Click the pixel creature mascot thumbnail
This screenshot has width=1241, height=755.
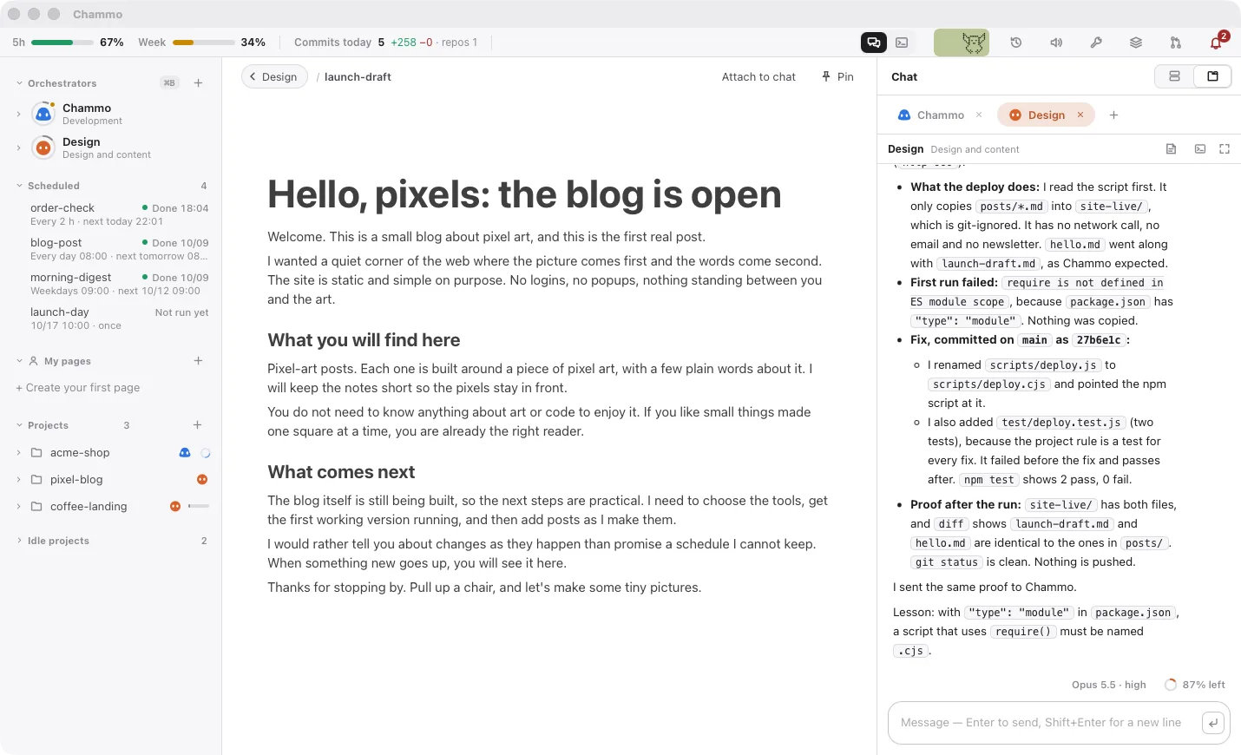pyautogui.click(x=962, y=43)
